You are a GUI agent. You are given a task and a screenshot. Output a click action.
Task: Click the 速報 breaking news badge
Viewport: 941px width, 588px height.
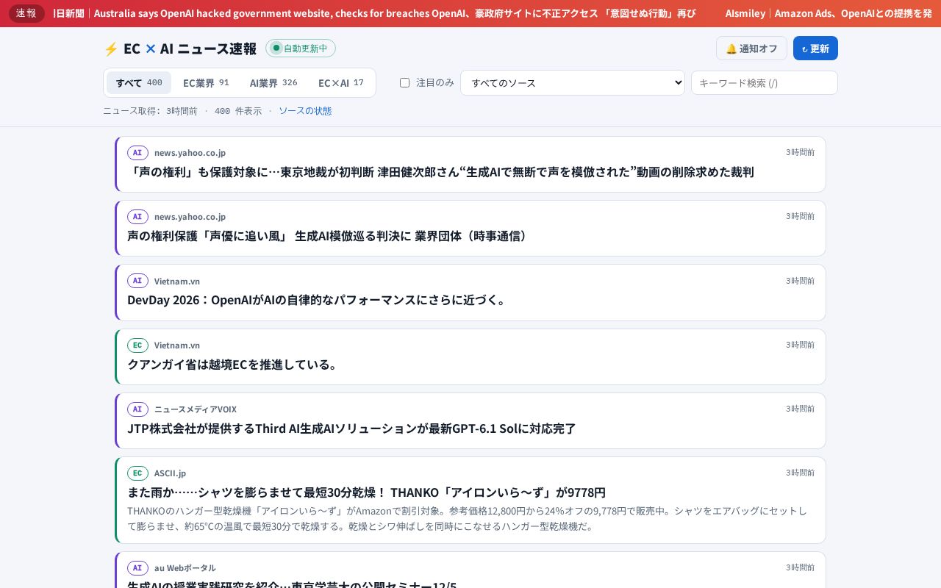coord(26,13)
